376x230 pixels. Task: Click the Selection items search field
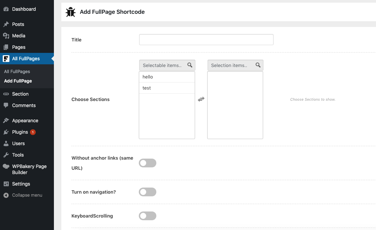[x=236, y=65]
